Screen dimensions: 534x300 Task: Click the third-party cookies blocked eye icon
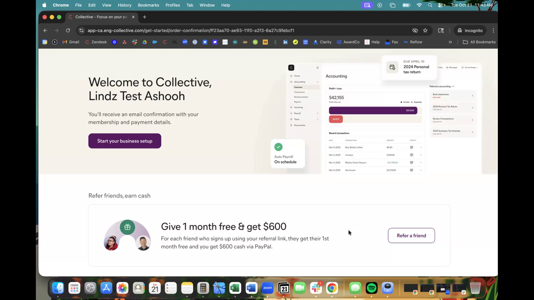(x=415, y=31)
